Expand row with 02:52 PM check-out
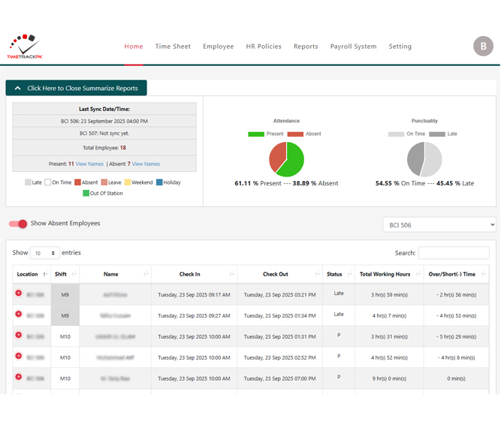Viewport: 501px width, 428px height. [x=19, y=357]
